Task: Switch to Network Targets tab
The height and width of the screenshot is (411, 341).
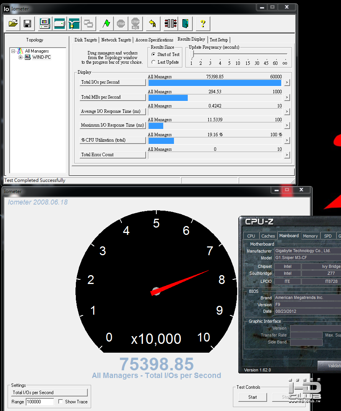Action: (x=116, y=40)
